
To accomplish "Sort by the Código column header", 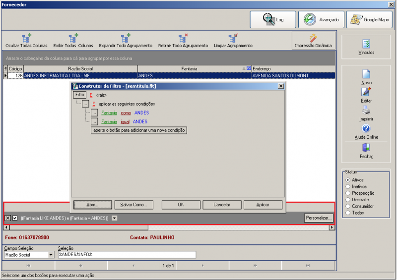I will coord(15,68).
